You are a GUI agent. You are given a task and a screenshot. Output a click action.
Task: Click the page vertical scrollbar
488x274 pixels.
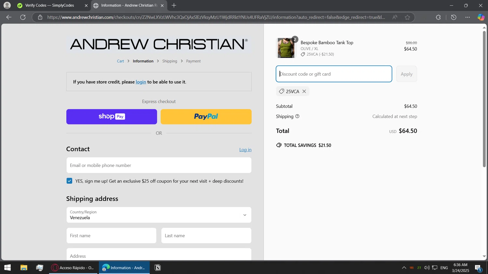[484, 99]
